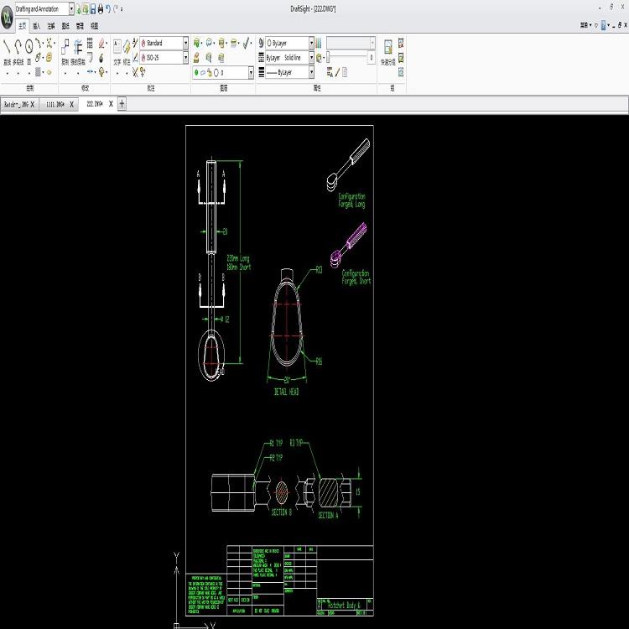Expand the ISO-25 dimension style dropdown

(185, 58)
